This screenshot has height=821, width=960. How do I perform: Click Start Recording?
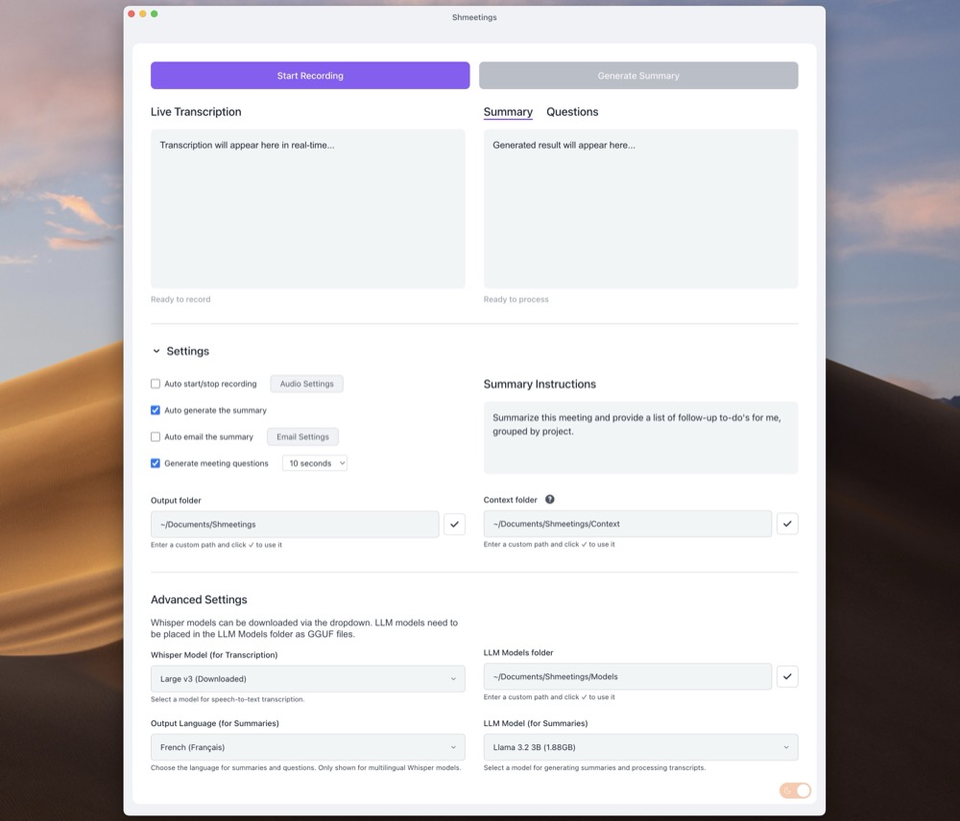coord(309,75)
